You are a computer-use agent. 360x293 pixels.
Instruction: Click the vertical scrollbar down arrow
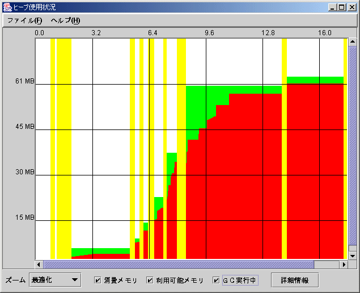click(352, 255)
